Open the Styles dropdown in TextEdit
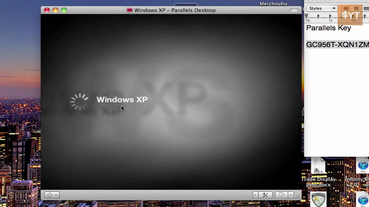Viewport: 369px width, 207px height. tap(322, 8)
